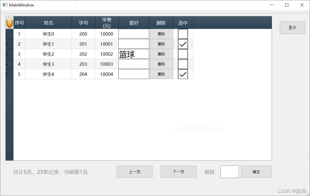Viewport: 310px width, 196px height.
Task: Focus the 爱好 field for 学生1
Action: 134,44
